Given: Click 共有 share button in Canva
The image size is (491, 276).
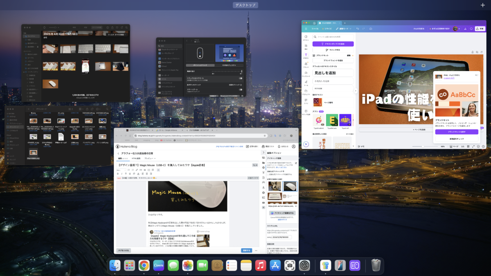Looking at the screenshot, I should [x=480, y=29].
